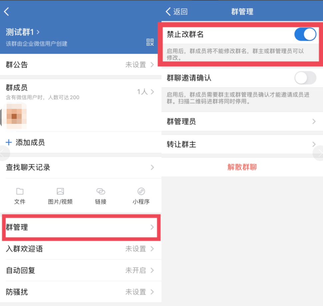The width and height of the screenshot is (323, 306).
Task: Tap the 未设置 value beside 防骚扰
Action: [x=136, y=292]
